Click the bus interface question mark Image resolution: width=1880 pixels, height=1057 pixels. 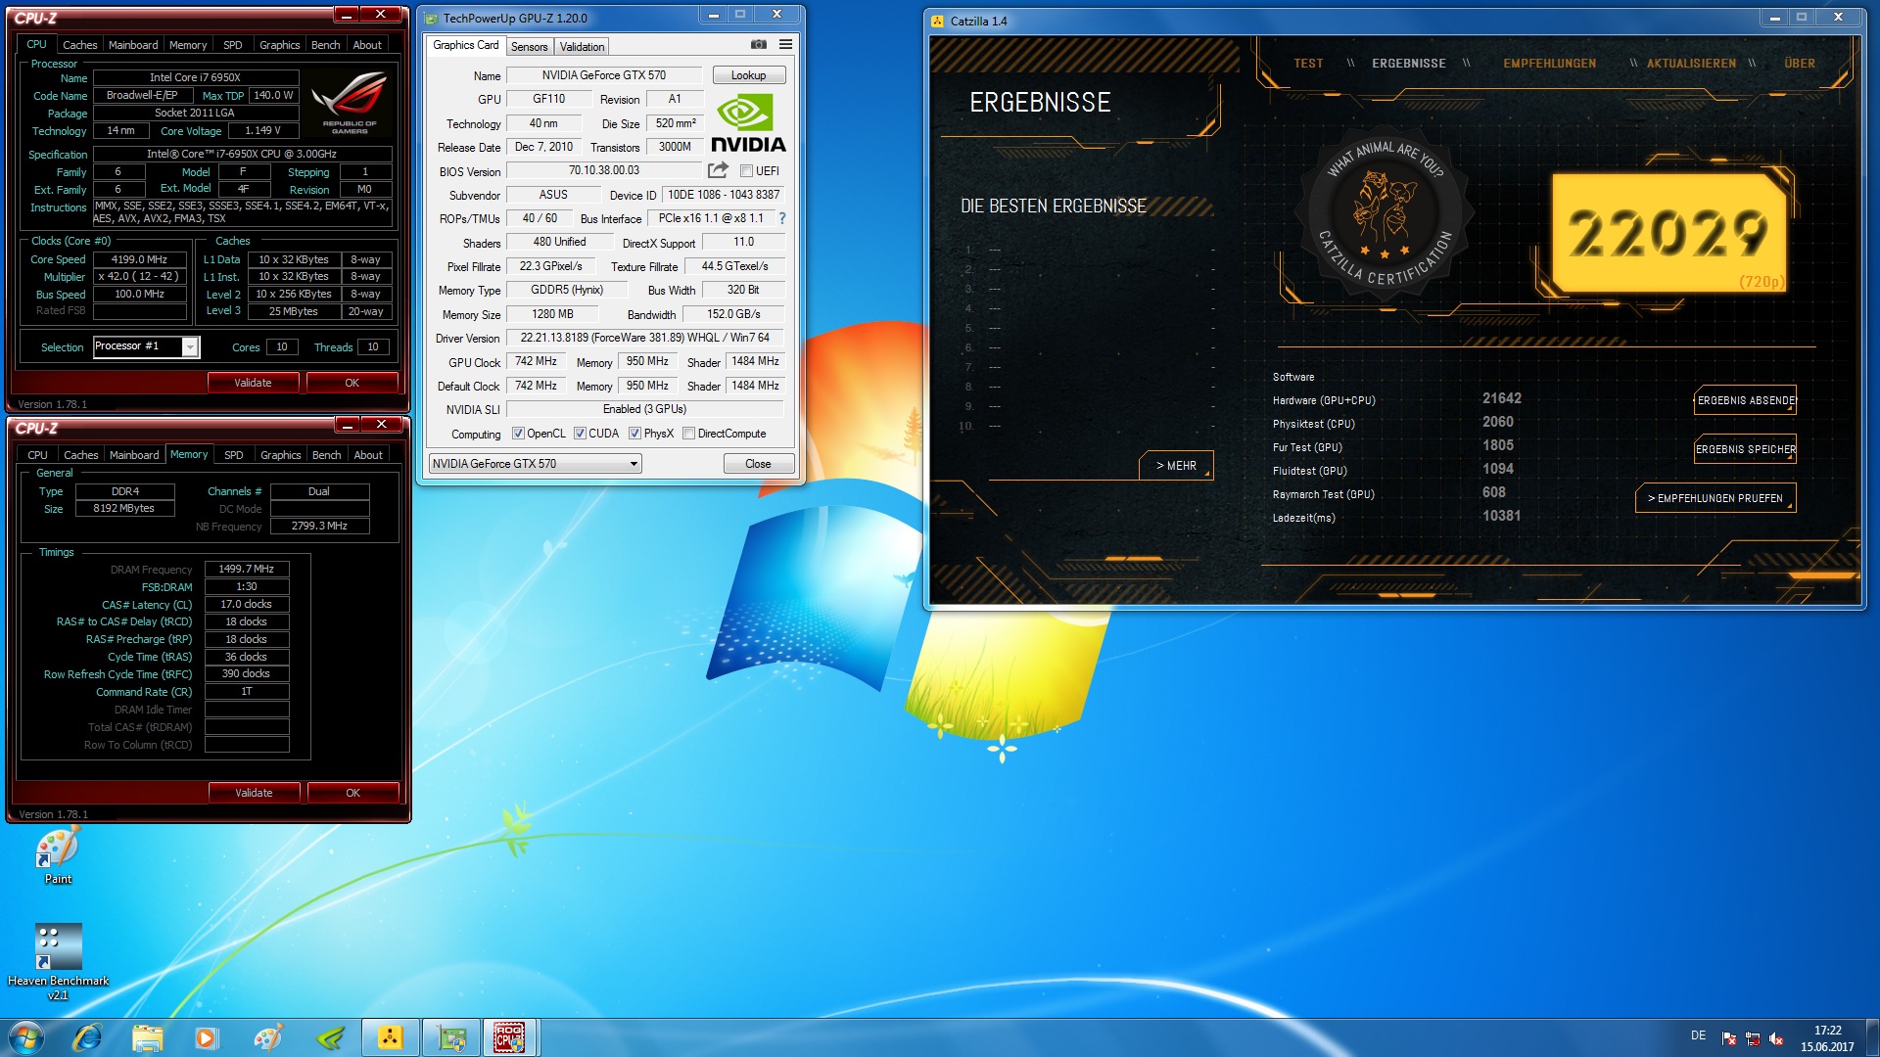coord(782,218)
